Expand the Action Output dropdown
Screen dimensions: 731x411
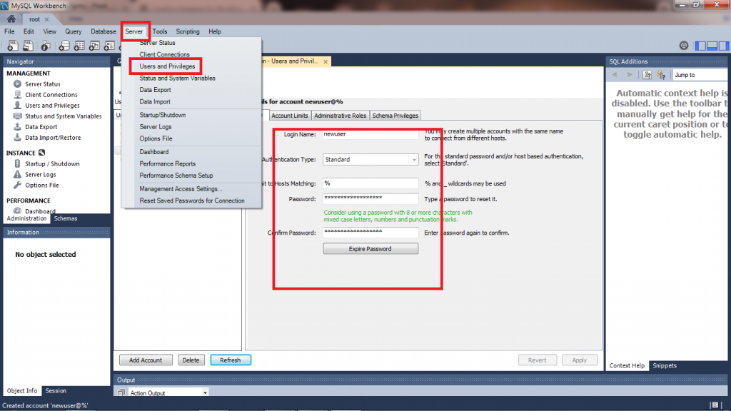(x=206, y=393)
